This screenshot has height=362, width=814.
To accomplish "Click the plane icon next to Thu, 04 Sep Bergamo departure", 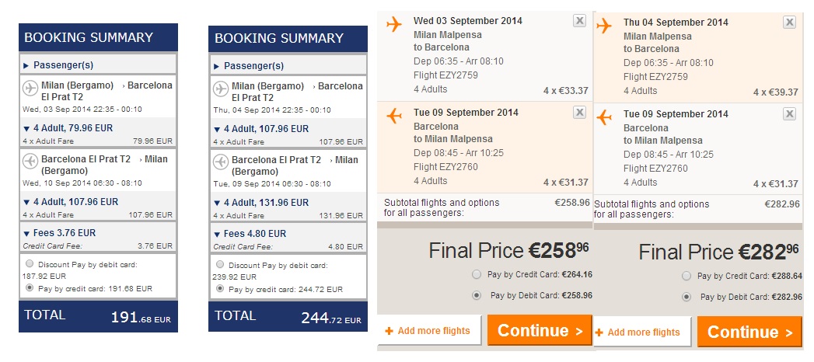I will tap(221, 87).
